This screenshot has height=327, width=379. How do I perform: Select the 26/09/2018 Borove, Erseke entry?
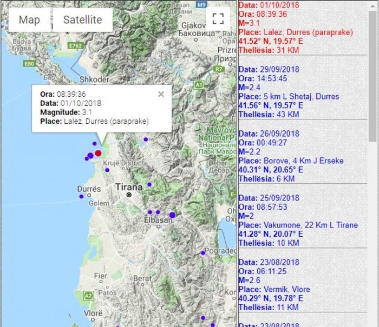coord(303,156)
